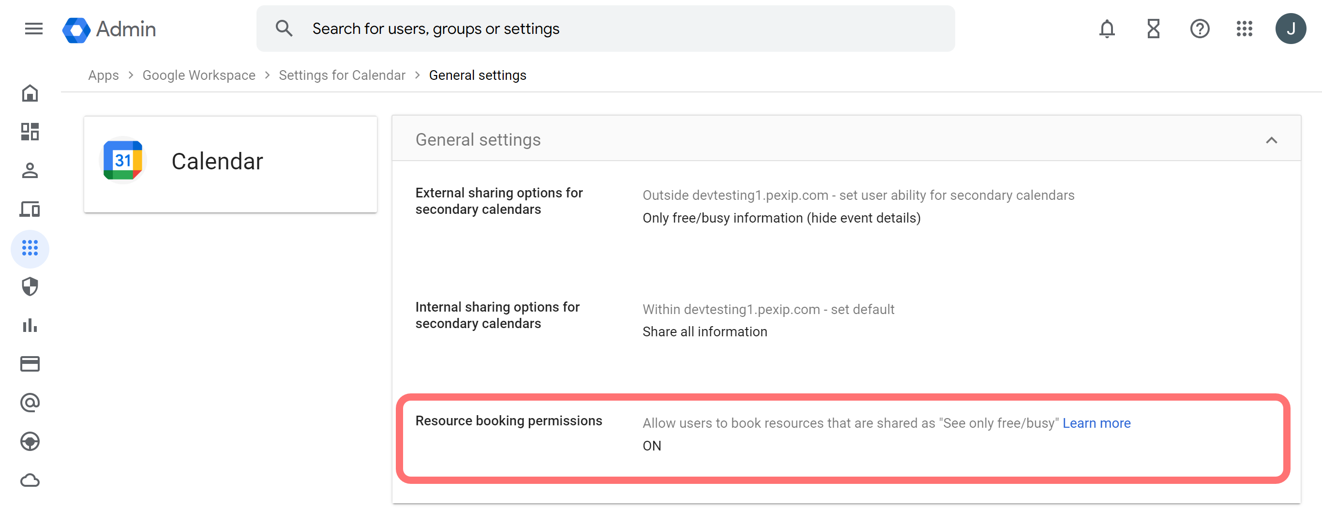
Task: Open the Reporting bar chart icon
Action: click(x=30, y=325)
